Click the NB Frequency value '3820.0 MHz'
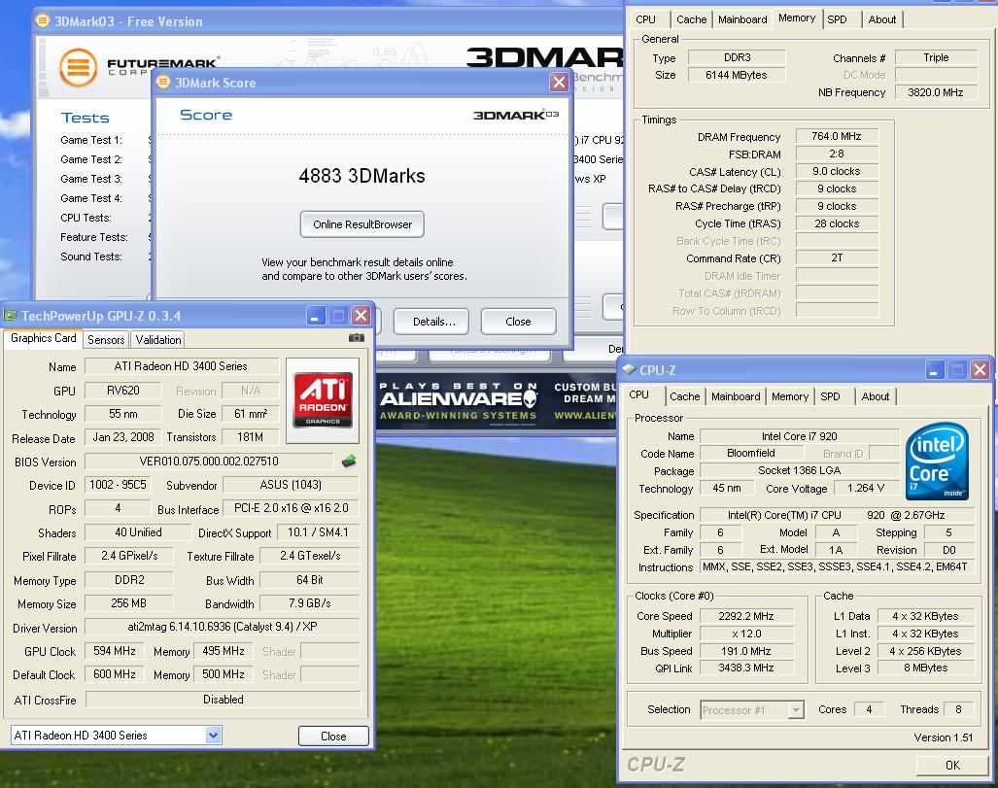Image resolution: width=998 pixels, height=788 pixels. 936,92
